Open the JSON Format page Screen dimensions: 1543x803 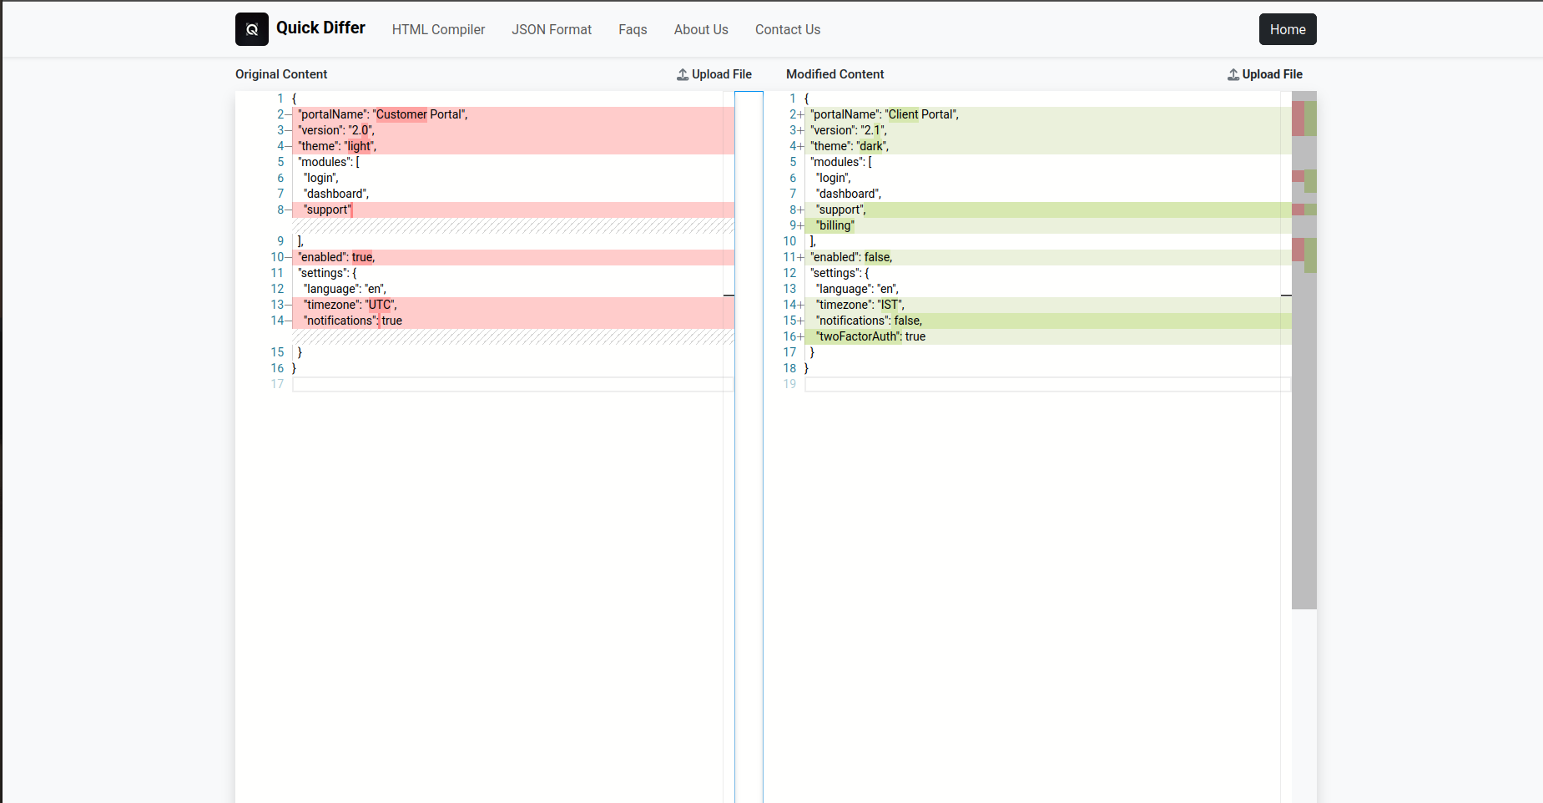[x=552, y=29]
